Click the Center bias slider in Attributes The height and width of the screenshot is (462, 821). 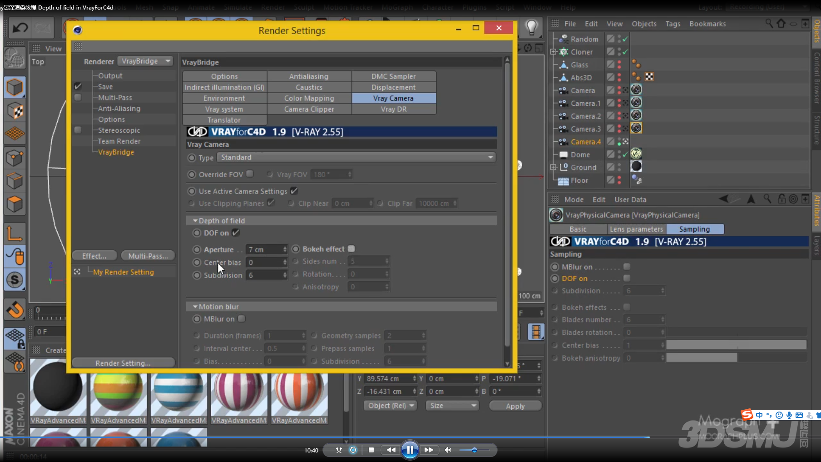pos(736,345)
